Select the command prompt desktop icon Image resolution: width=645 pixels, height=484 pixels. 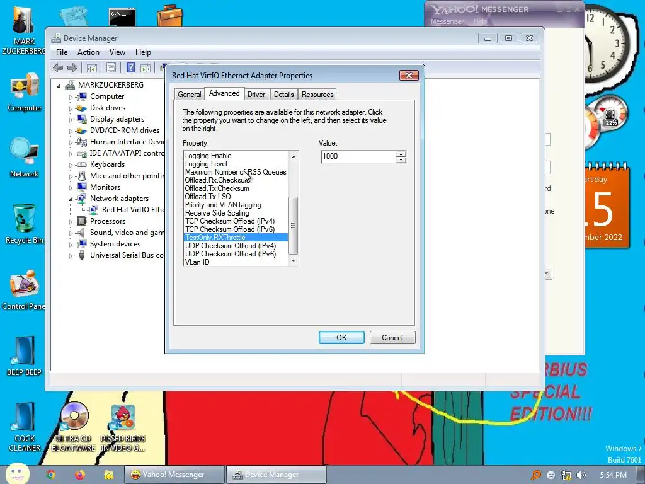(122, 17)
